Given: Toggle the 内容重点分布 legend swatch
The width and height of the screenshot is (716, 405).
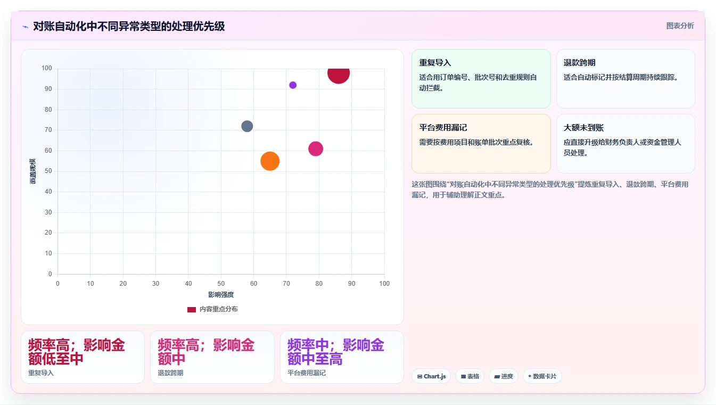Looking at the screenshot, I should (x=192, y=309).
